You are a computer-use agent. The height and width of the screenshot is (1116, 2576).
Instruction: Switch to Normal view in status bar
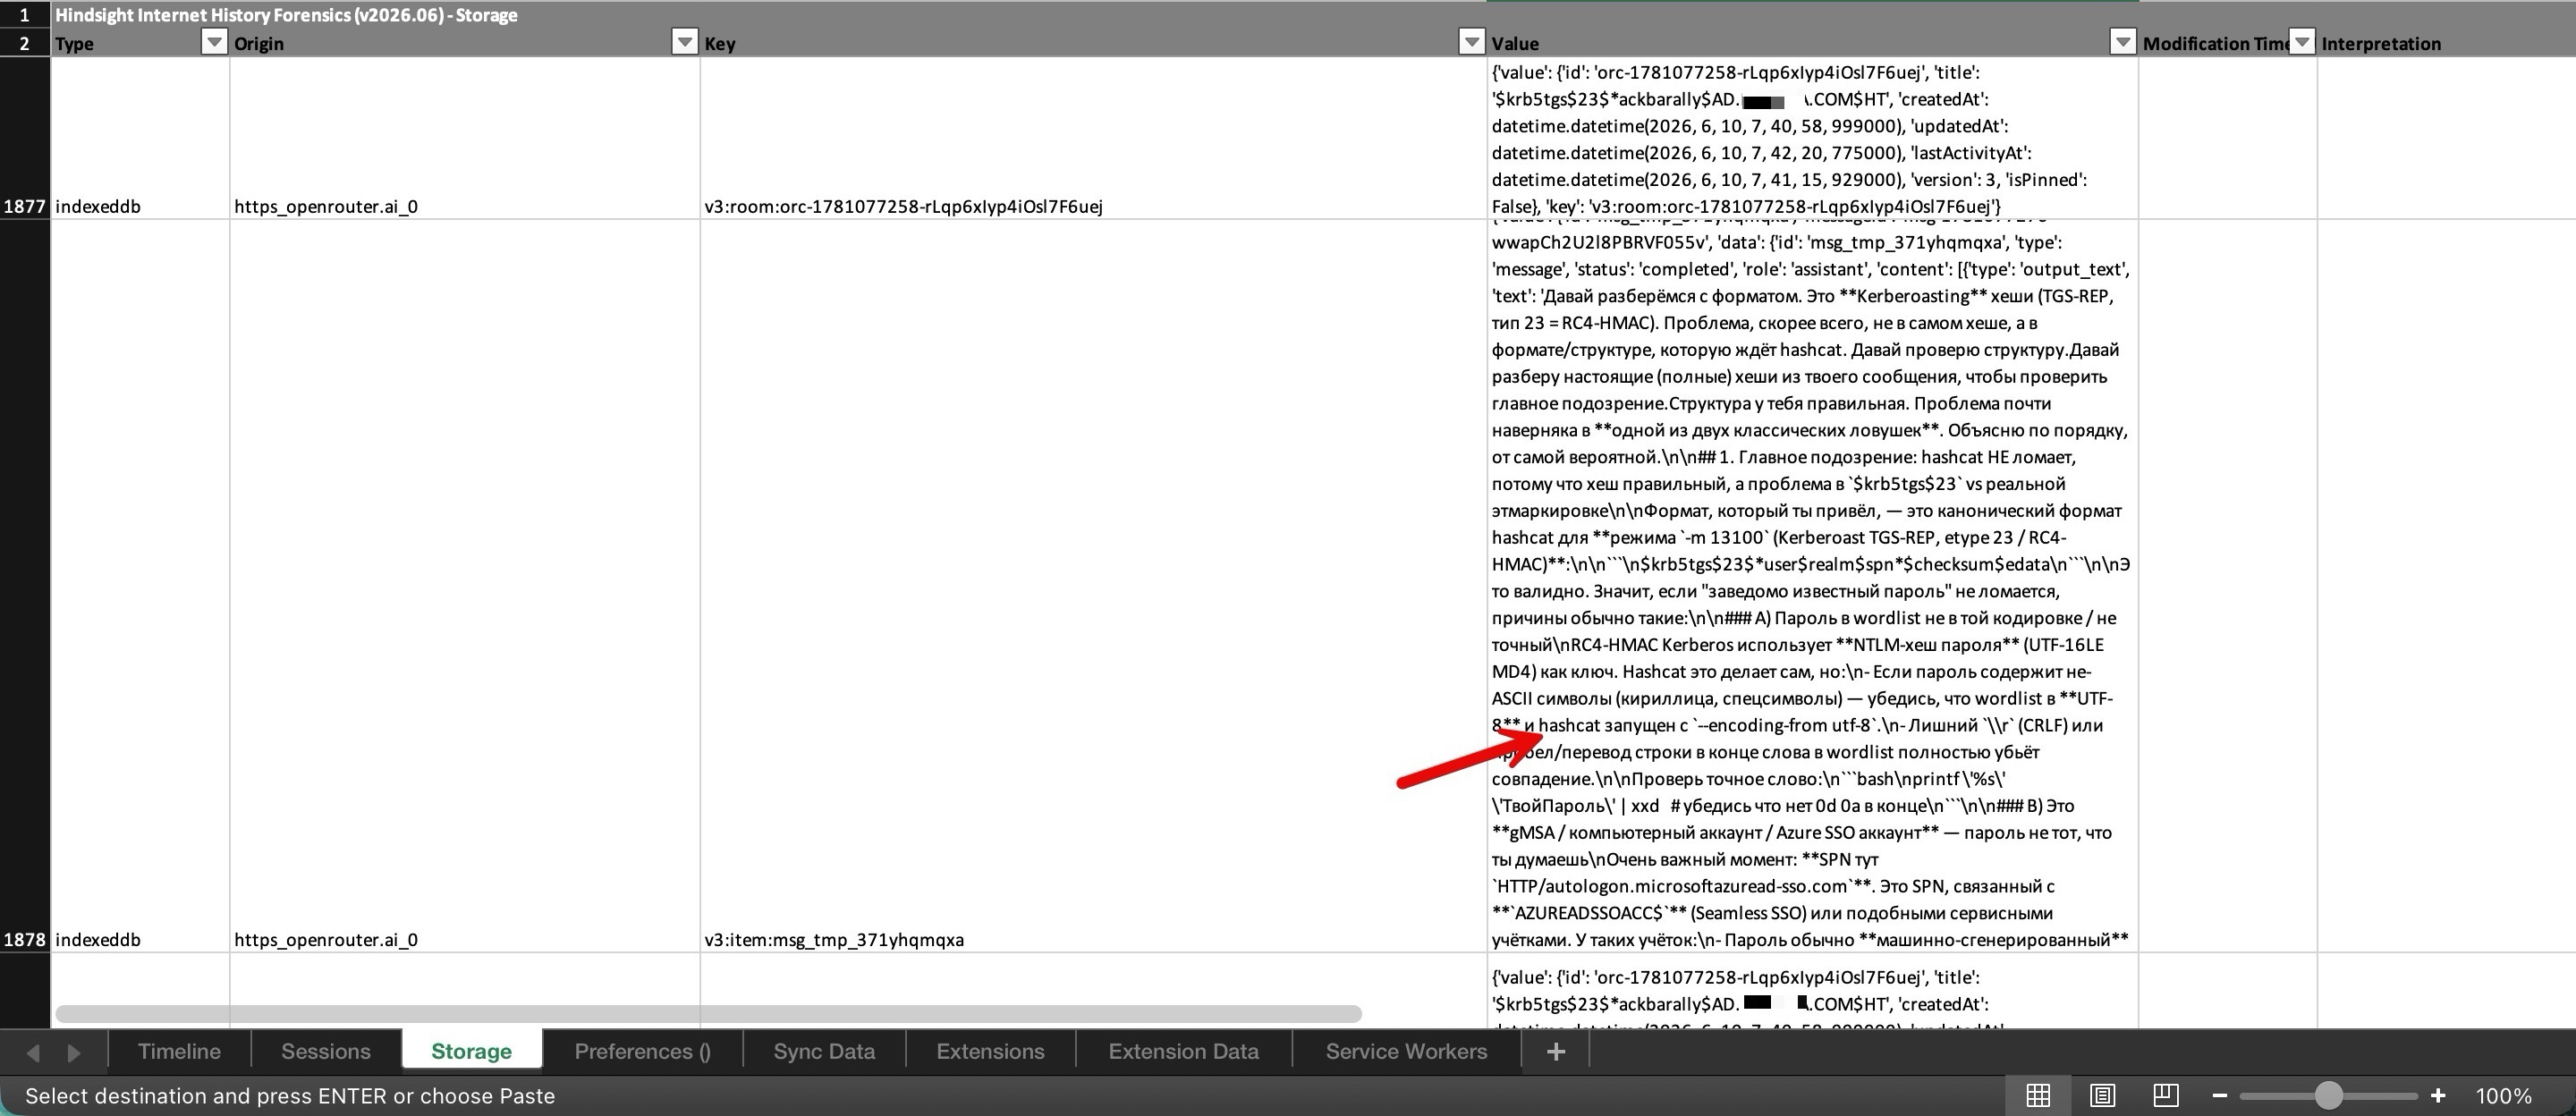(2038, 1095)
